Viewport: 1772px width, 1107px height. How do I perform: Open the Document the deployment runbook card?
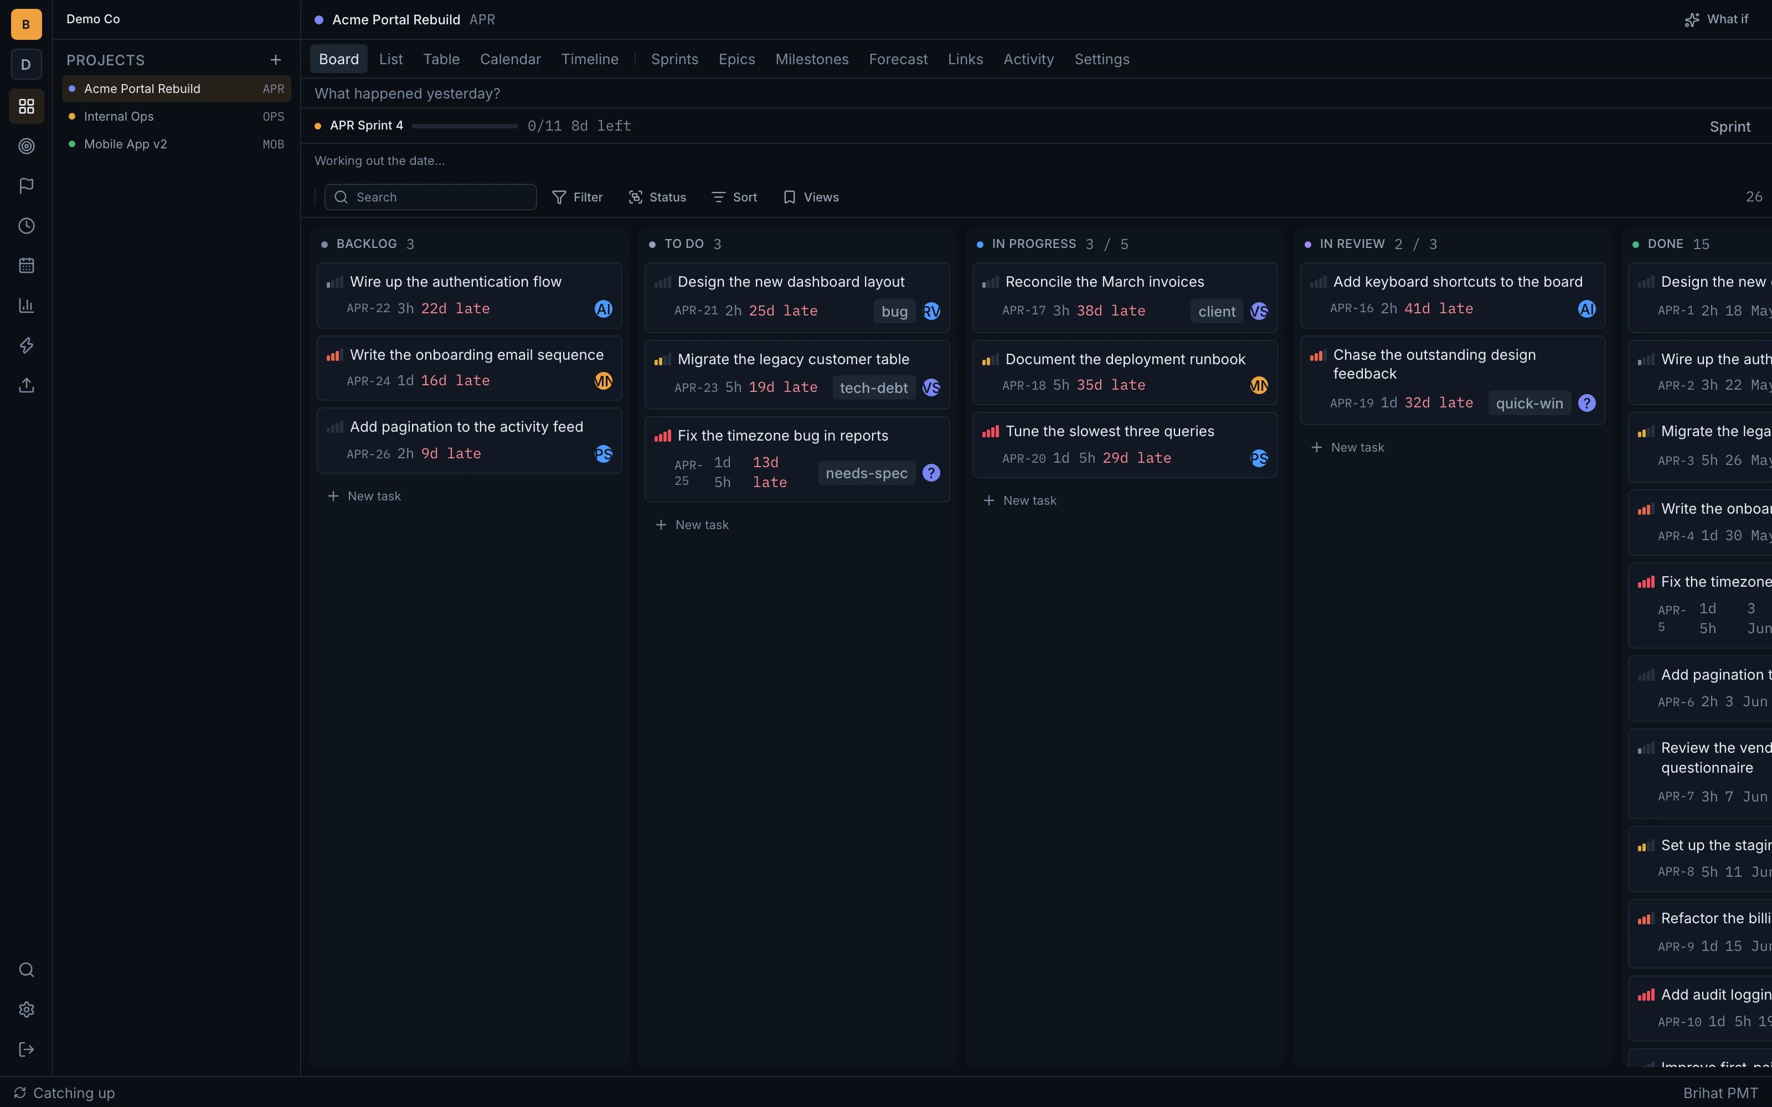[1125, 372]
